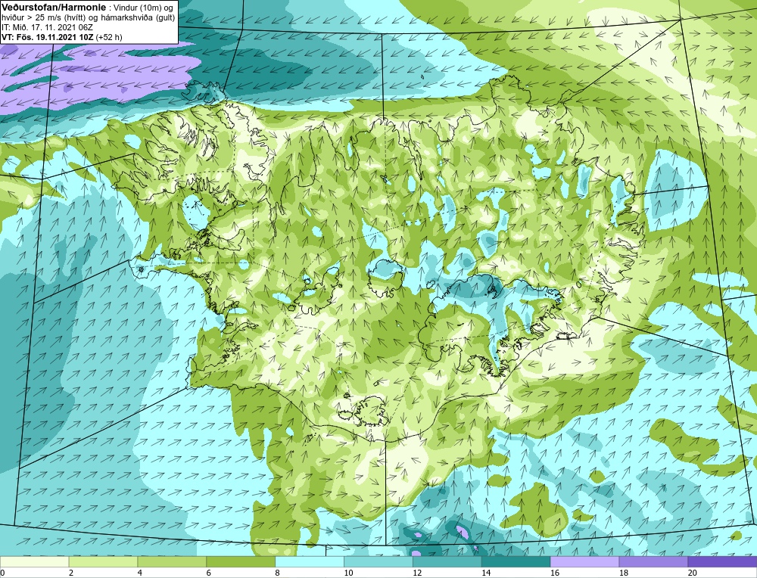Click the 'IT: Mið. 17. 11. 2021 06Z' line
Image resolution: width=757 pixels, height=578 pixels.
point(47,27)
